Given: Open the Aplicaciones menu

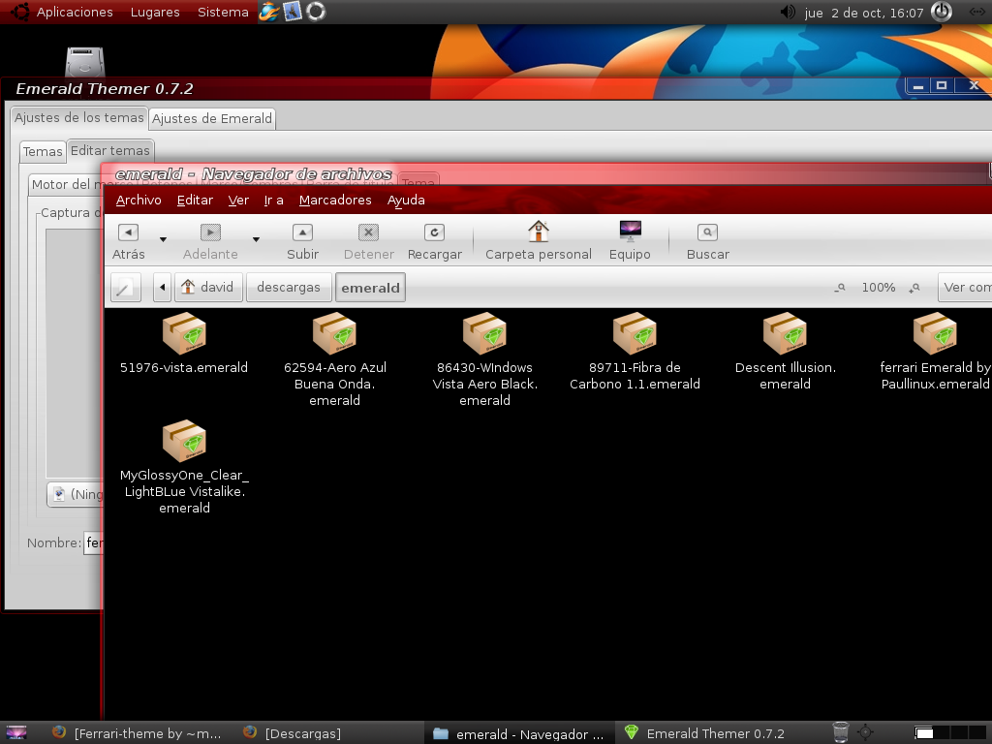Looking at the screenshot, I should point(75,12).
